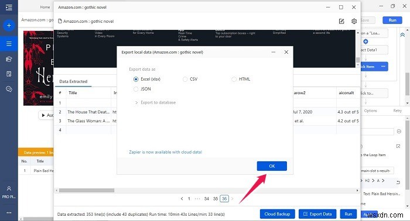Click the undo arrow in XPath panel

tap(398, 182)
